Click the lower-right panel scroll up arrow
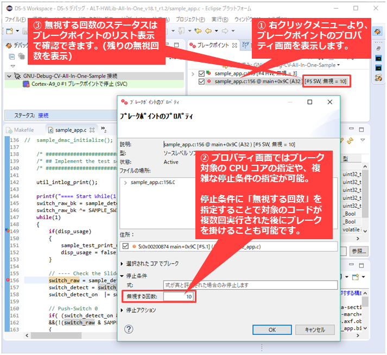The height and width of the screenshot is (355, 387). click(x=365, y=293)
